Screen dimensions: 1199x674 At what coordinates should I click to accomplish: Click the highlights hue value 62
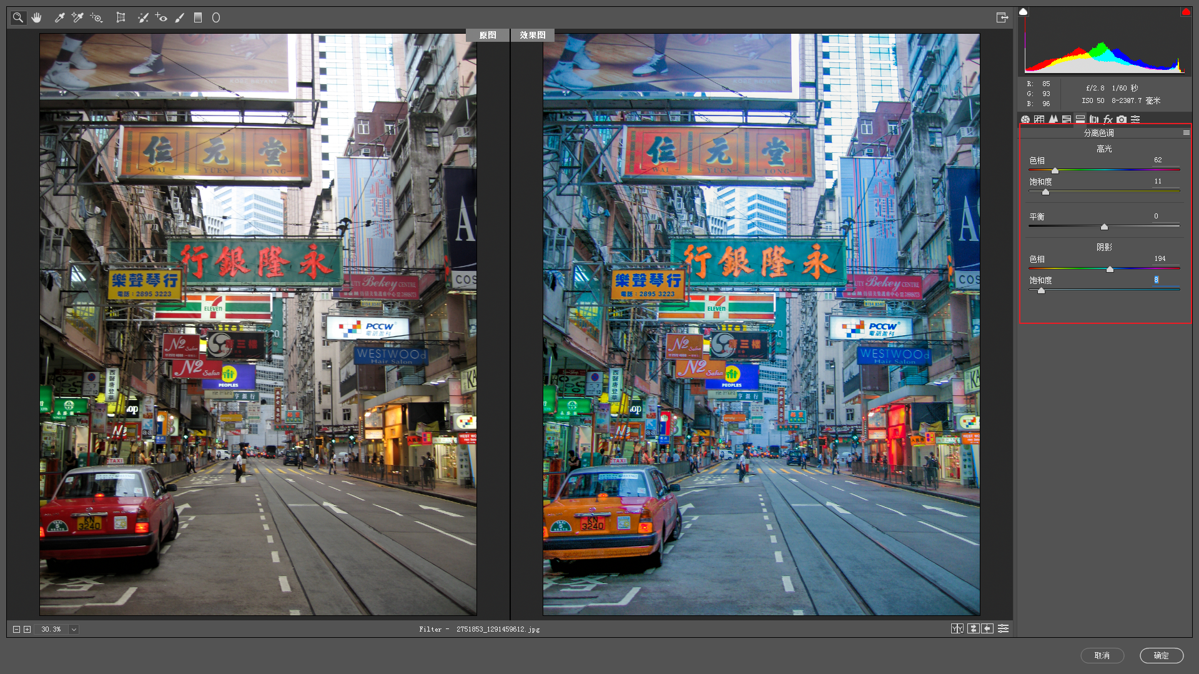point(1158,160)
